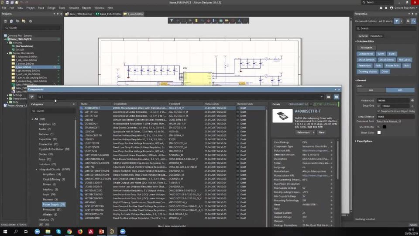Screen dimensions: 419x236
Task: Open the References dropdown arrow
Action: [x=314, y=132]
